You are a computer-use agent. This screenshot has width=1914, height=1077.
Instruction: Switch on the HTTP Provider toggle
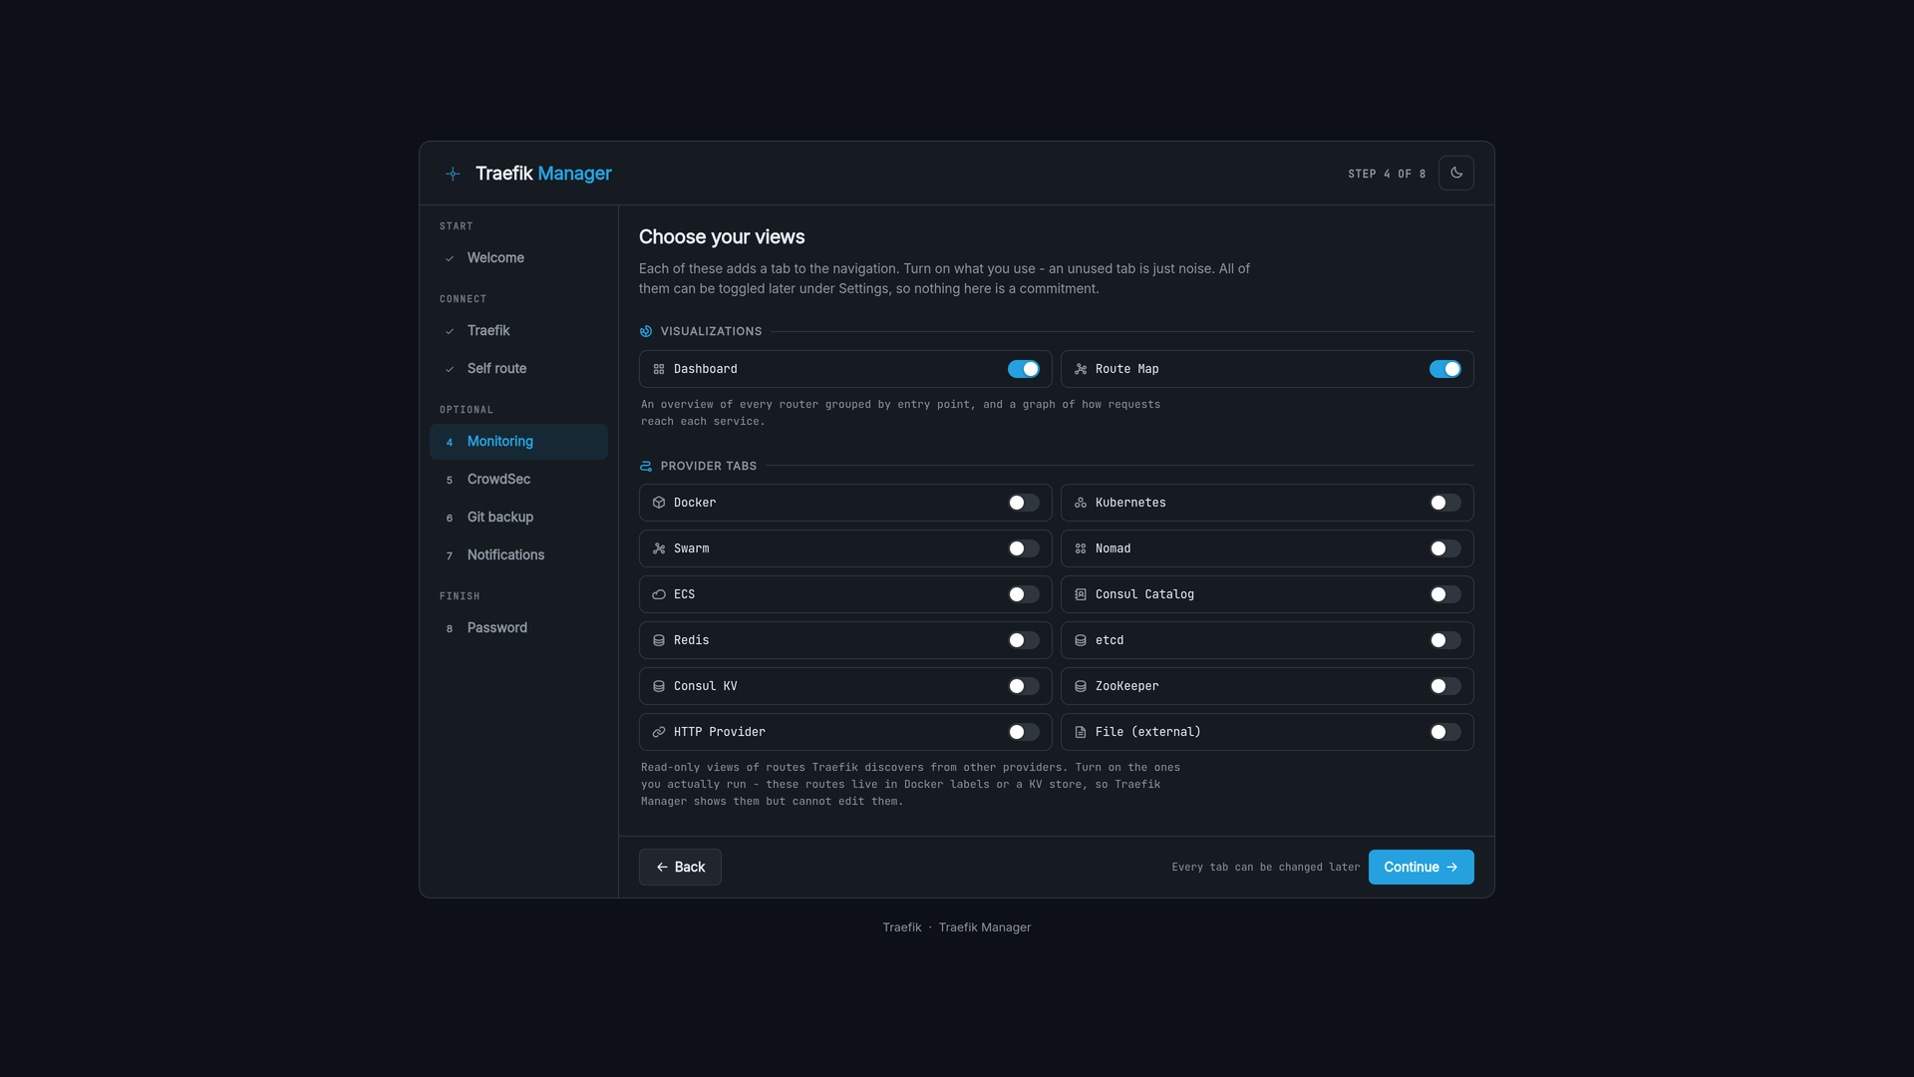pyautogui.click(x=1024, y=732)
